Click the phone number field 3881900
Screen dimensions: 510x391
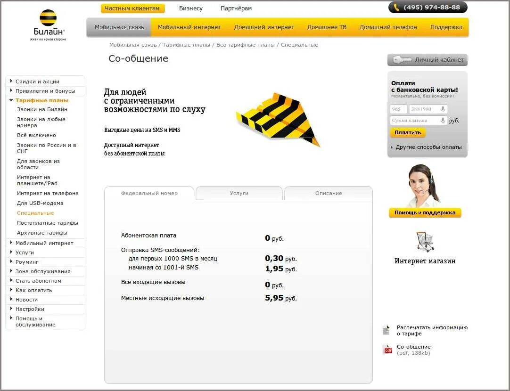coord(428,109)
